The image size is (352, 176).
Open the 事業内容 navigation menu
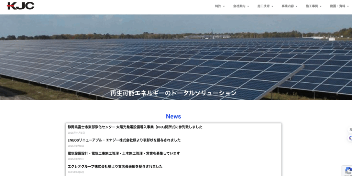[289, 6]
